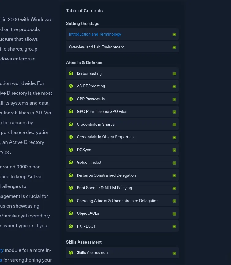The image size is (231, 265).
Task: Click the cube icon beside AS-REProasting
Action: [71, 86]
